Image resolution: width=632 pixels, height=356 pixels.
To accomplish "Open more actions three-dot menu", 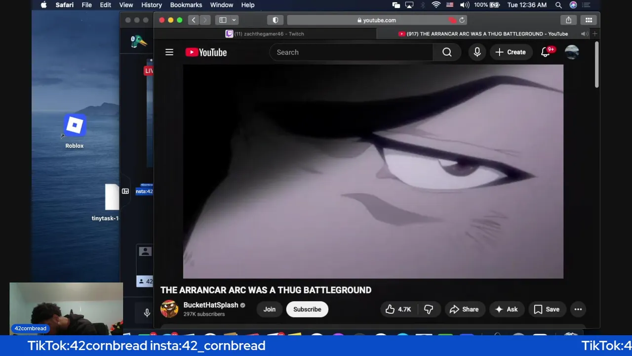I will click(578, 309).
